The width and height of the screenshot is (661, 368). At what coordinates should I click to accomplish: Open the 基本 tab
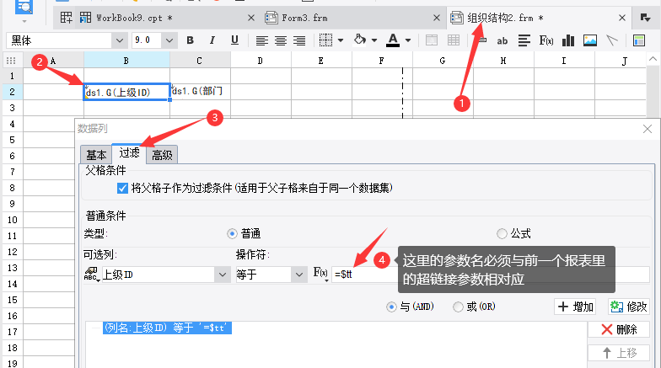96,155
